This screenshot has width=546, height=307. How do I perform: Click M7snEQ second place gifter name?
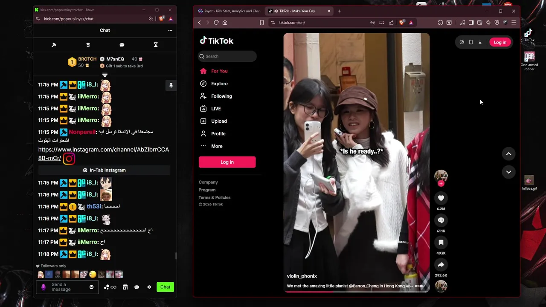point(115,59)
